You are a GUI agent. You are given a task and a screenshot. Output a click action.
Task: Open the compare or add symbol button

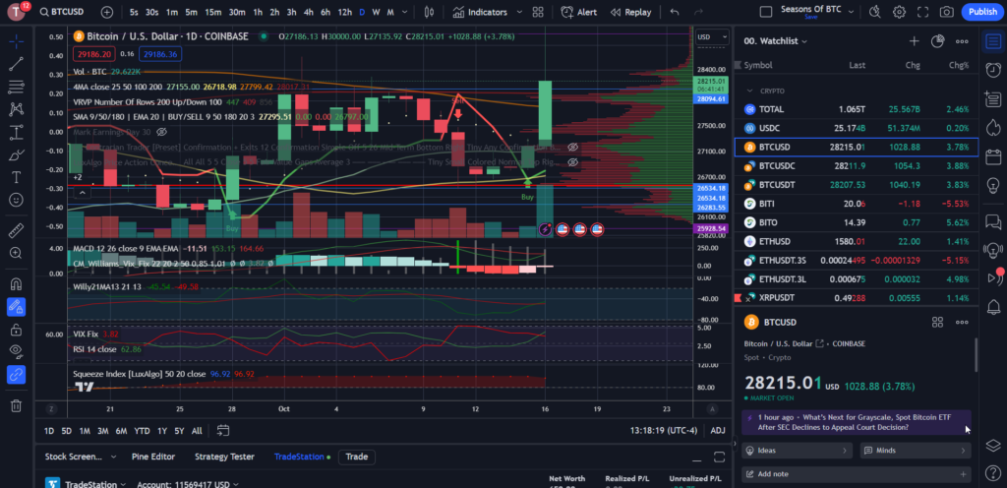tap(106, 12)
